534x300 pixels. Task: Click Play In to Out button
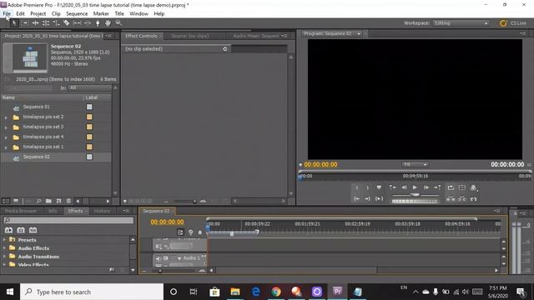click(379, 198)
